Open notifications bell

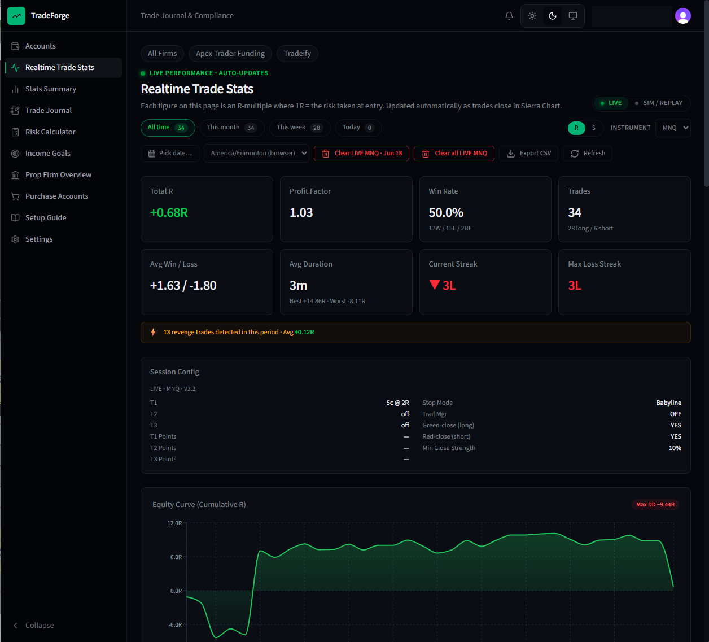(x=509, y=16)
